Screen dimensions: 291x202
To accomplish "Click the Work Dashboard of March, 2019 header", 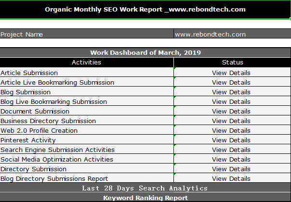I will 145,52.
